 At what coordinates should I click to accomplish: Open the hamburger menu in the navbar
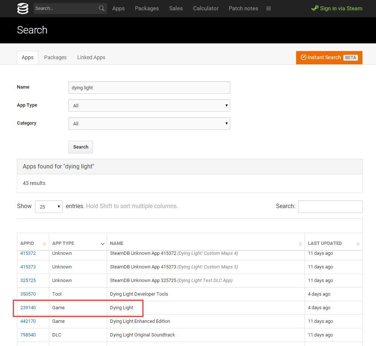(x=269, y=8)
